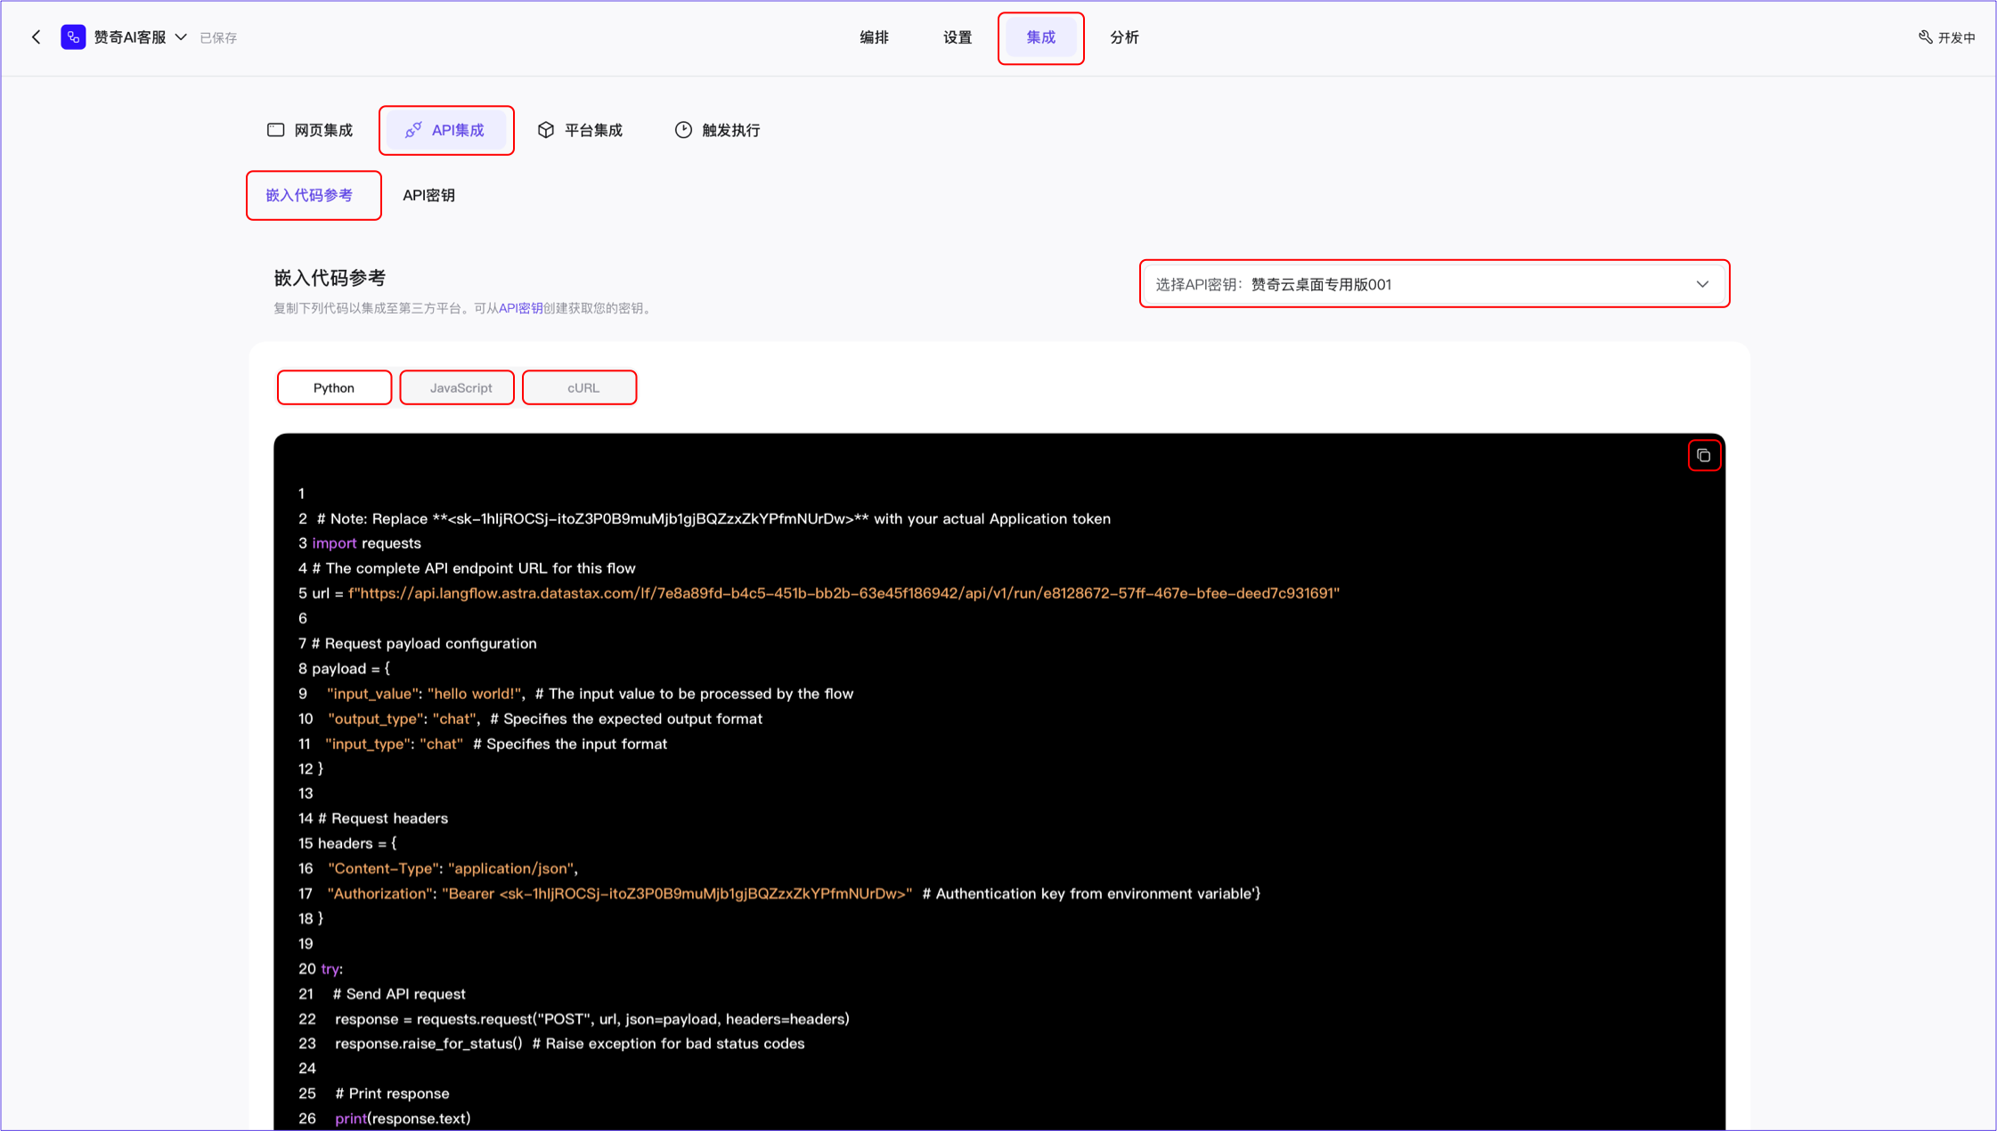This screenshot has height=1131, width=1997.
Task: Open 平台集成 via its cube icon
Action: pos(546,130)
